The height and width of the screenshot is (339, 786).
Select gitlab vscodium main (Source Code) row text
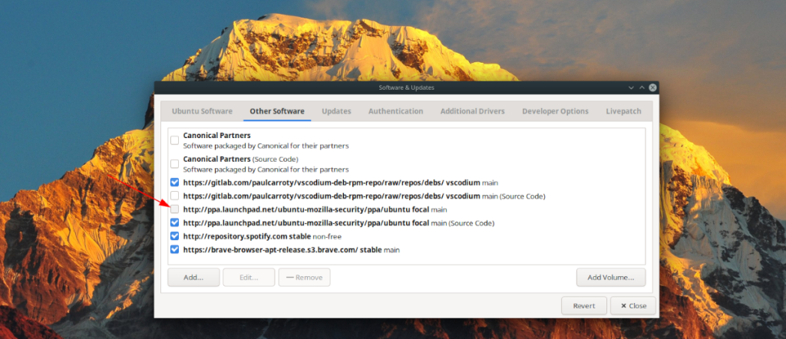tap(364, 196)
